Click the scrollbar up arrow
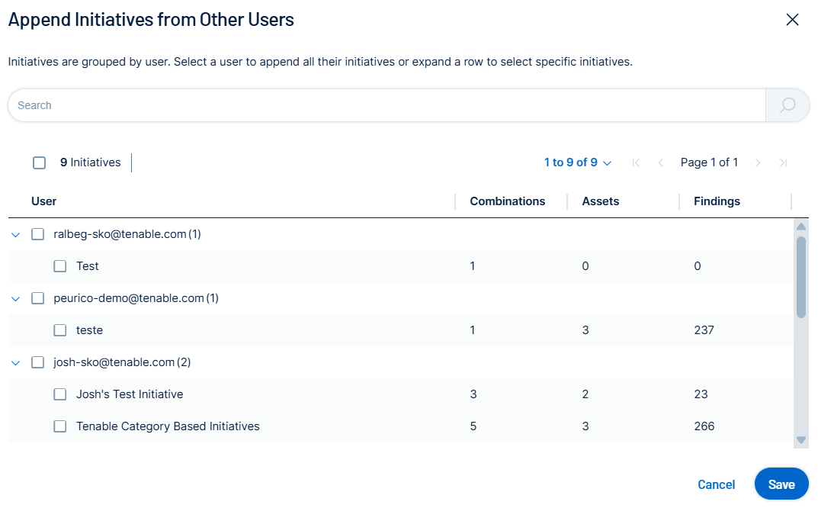Image resolution: width=818 pixels, height=508 pixels. (x=801, y=227)
